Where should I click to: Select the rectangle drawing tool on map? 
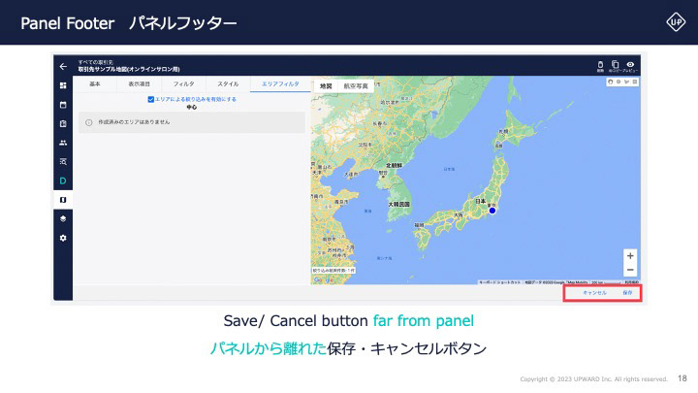[x=635, y=82]
